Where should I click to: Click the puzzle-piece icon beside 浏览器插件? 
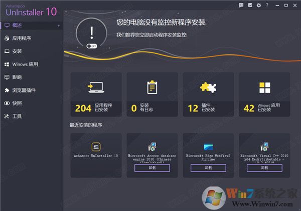(7, 90)
